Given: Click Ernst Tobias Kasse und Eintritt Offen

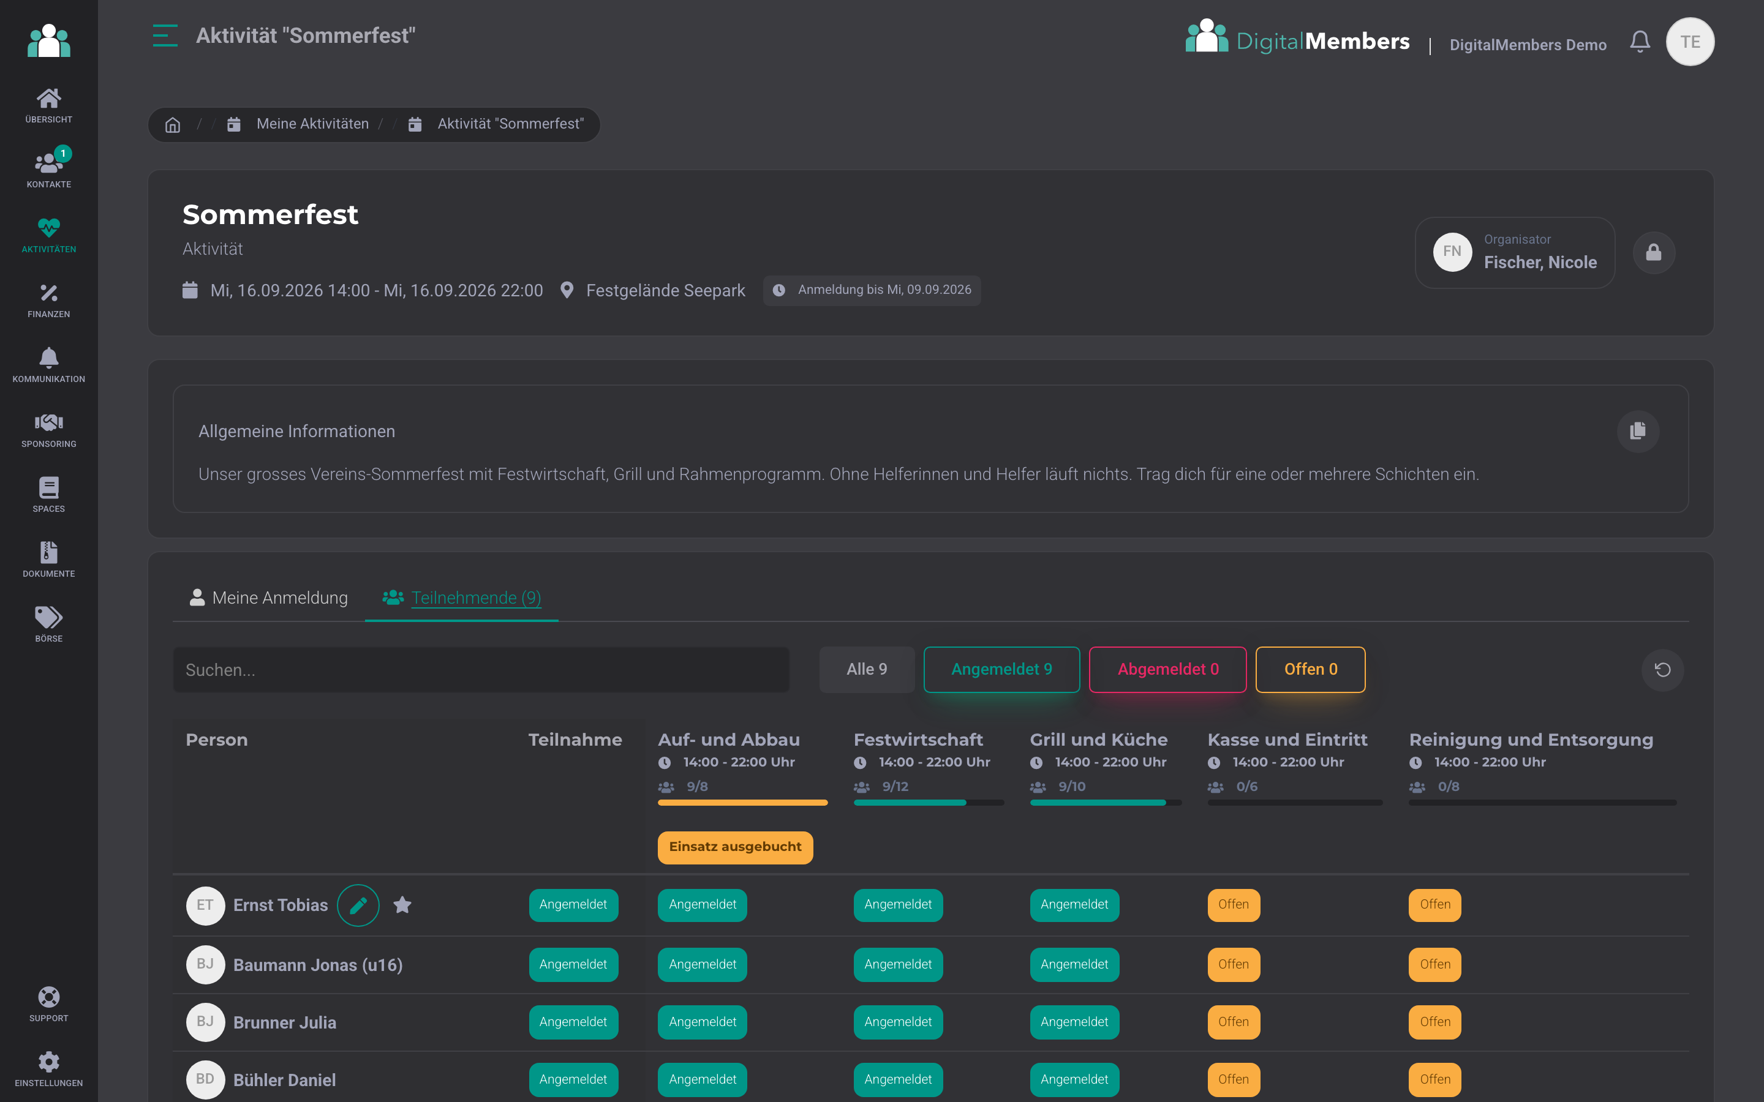Looking at the screenshot, I should 1234,904.
